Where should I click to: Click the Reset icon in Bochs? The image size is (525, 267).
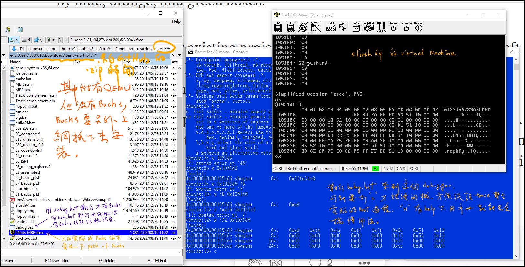click(x=394, y=27)
